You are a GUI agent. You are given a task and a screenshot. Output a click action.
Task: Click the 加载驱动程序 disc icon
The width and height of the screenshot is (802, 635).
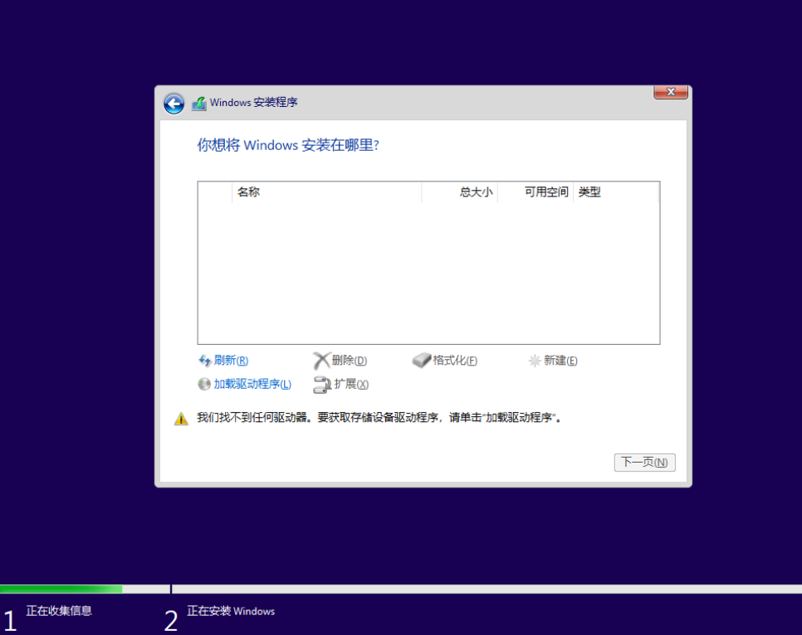pyautogui.click(x=204, y=384)
